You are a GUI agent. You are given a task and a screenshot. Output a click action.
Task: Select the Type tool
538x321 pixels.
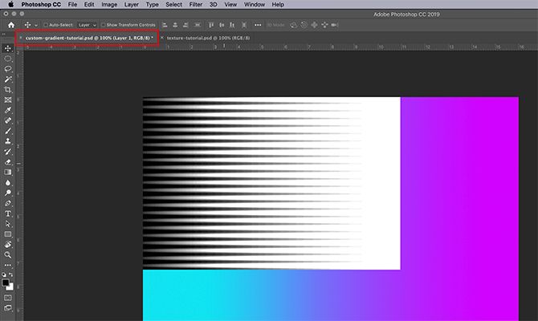click(8, 213)
